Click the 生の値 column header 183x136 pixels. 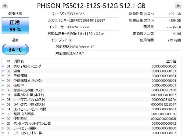click(171, 61)
